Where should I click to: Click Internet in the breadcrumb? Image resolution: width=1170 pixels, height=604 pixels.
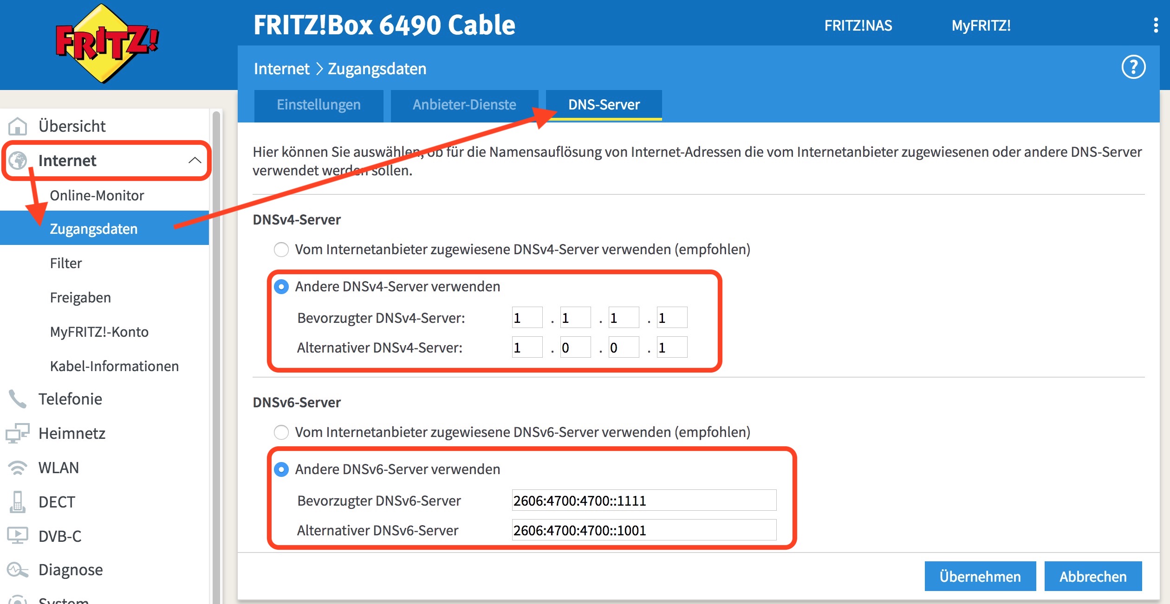coord(281,69)
